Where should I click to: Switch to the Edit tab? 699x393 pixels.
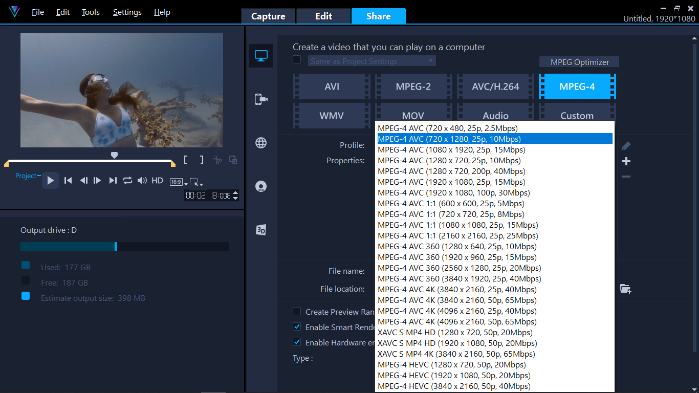323,16
